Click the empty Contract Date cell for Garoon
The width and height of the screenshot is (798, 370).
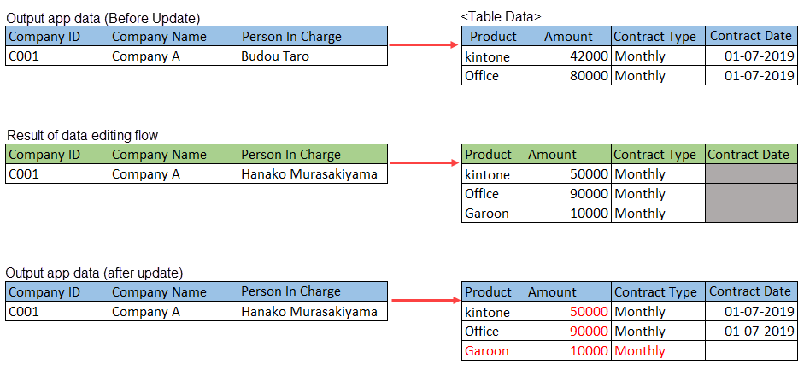click(751, 350)
